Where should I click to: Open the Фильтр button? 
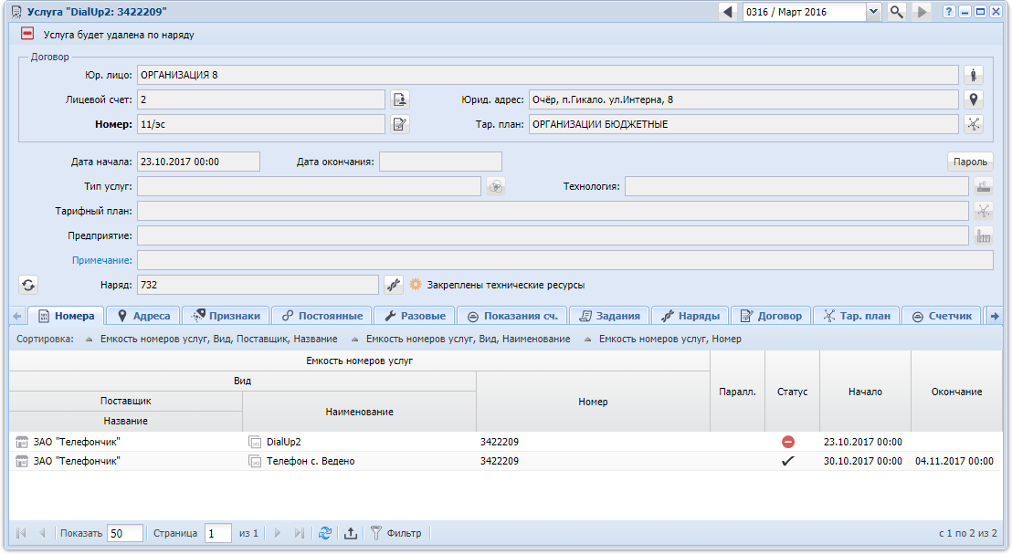click(396, 533)
